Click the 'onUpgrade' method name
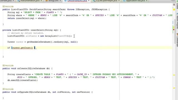The width and height of the screenshot is (178, 100). (23, 92)
